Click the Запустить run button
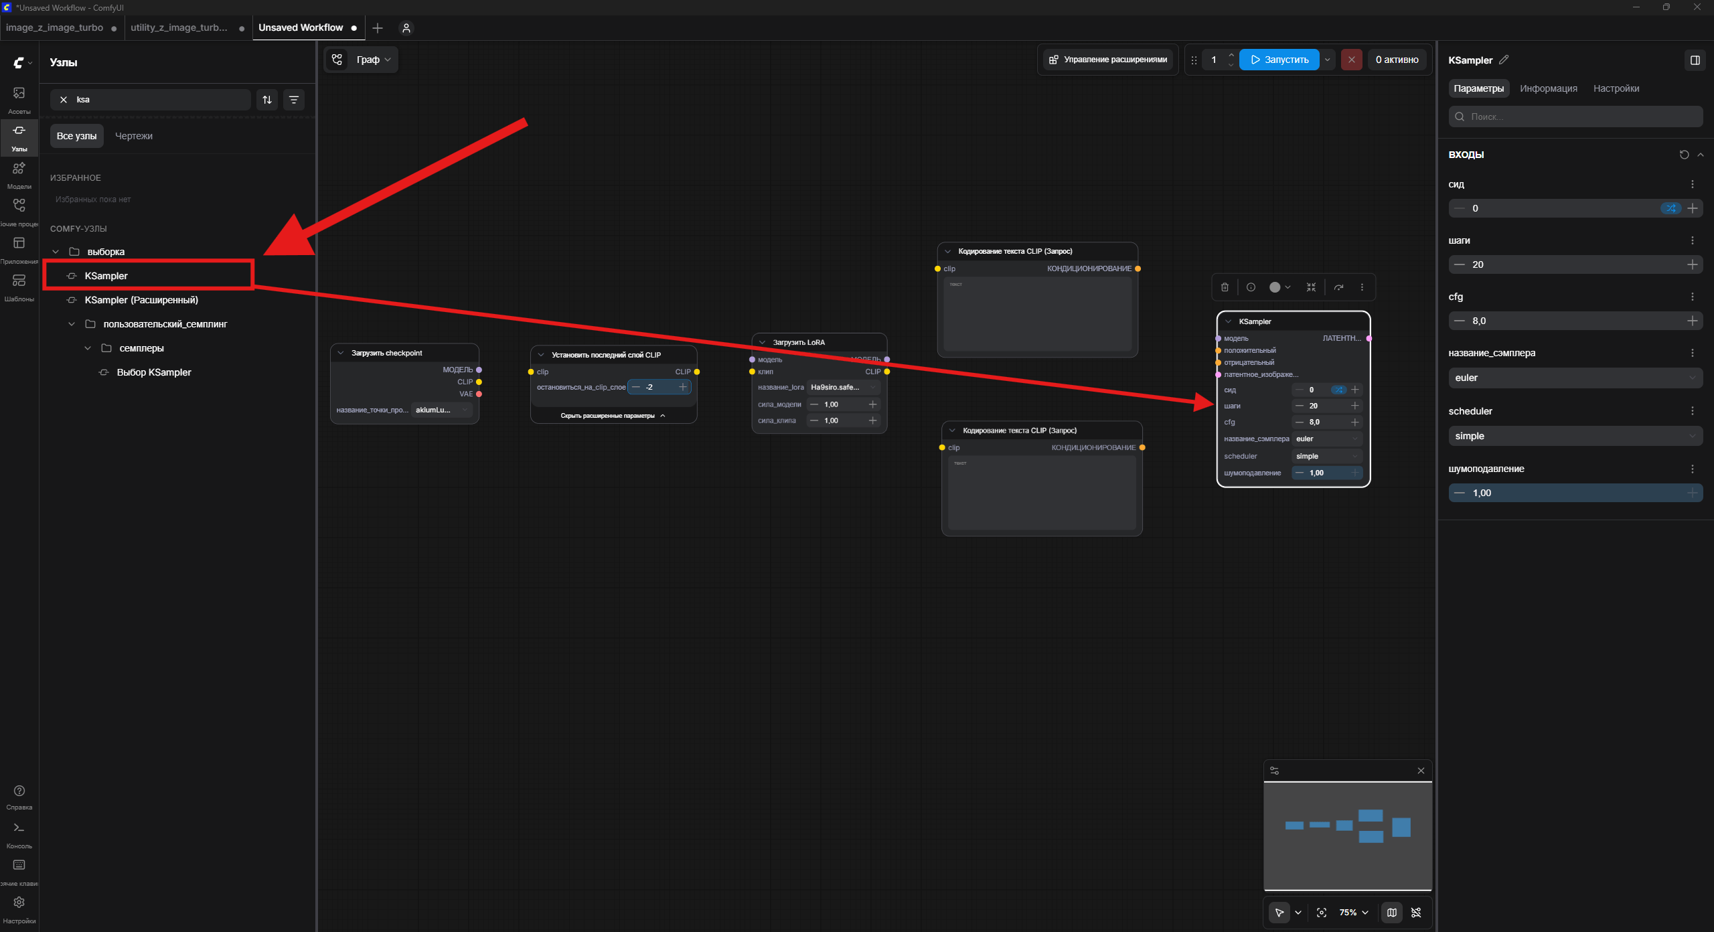The image size is (1714, 932). click(1279, 60)
